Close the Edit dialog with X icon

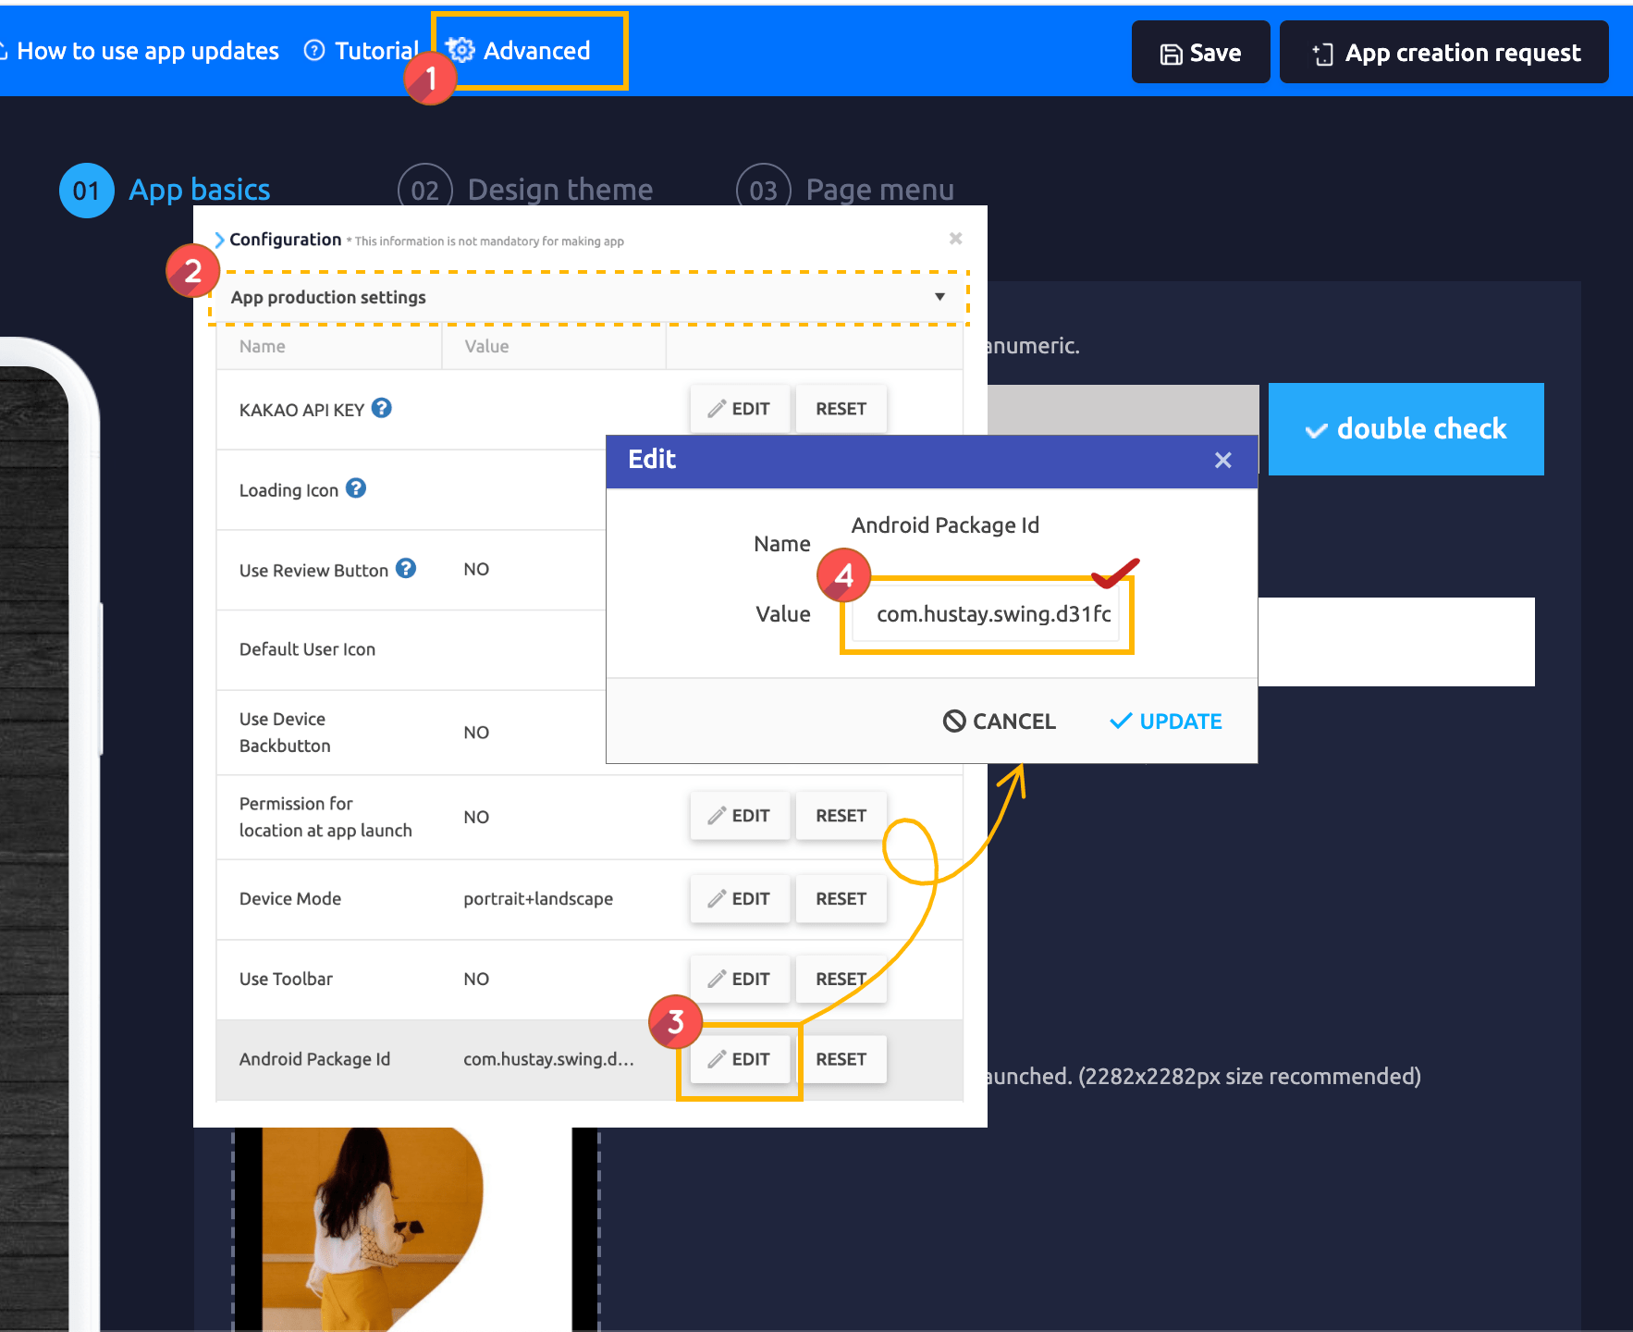coord(1222,460)
